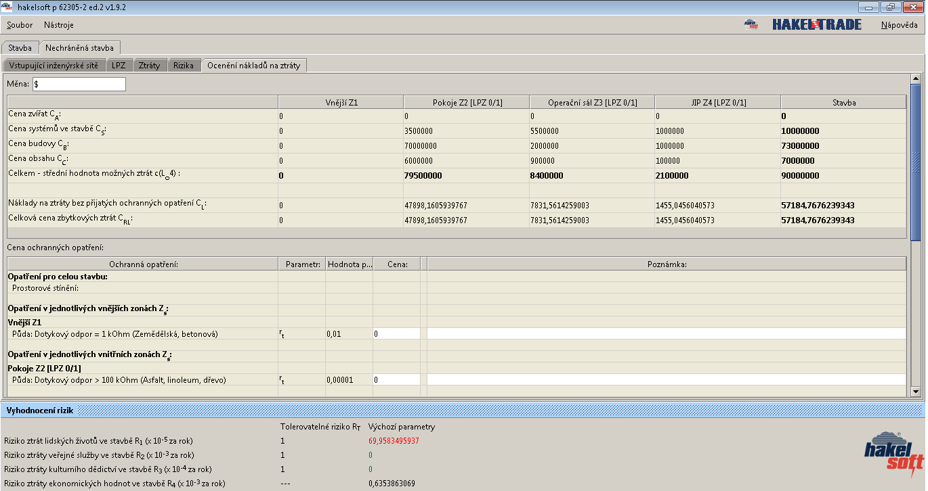The image size is (928, 491).
Task: Click Stavba total value 90000000
Action: 801,176
